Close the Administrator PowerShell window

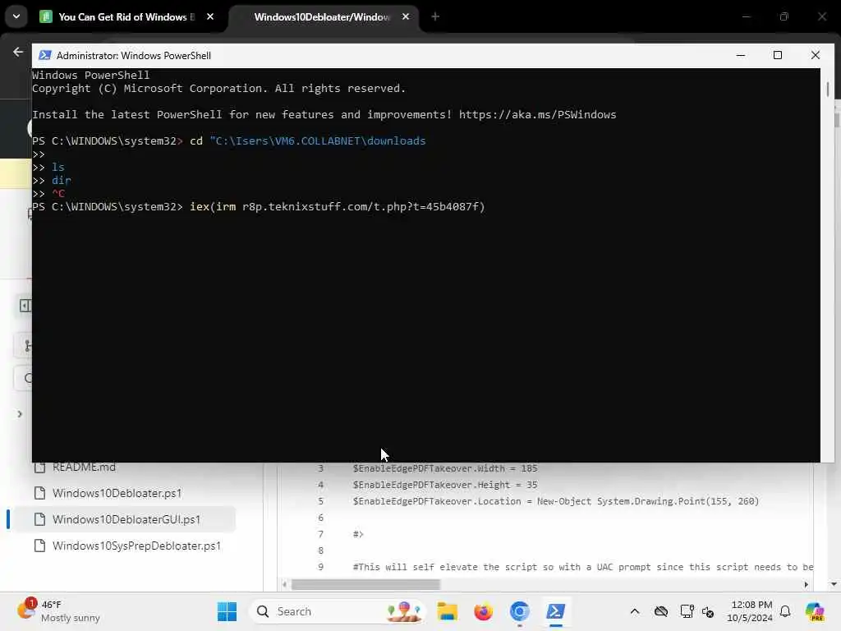816,55
